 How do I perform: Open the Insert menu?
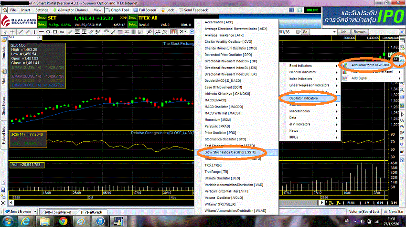pyautogui.click(x=26, y=10)
